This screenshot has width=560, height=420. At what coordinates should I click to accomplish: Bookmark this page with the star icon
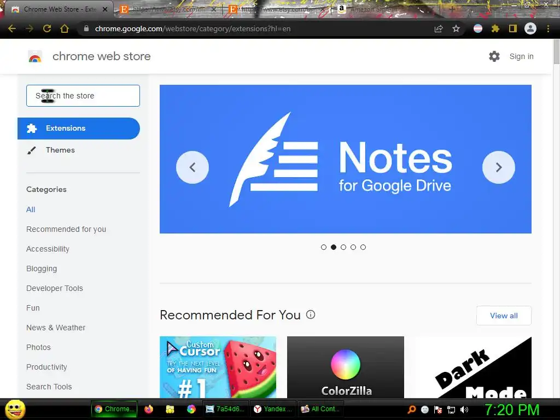(x=456, y=28)
